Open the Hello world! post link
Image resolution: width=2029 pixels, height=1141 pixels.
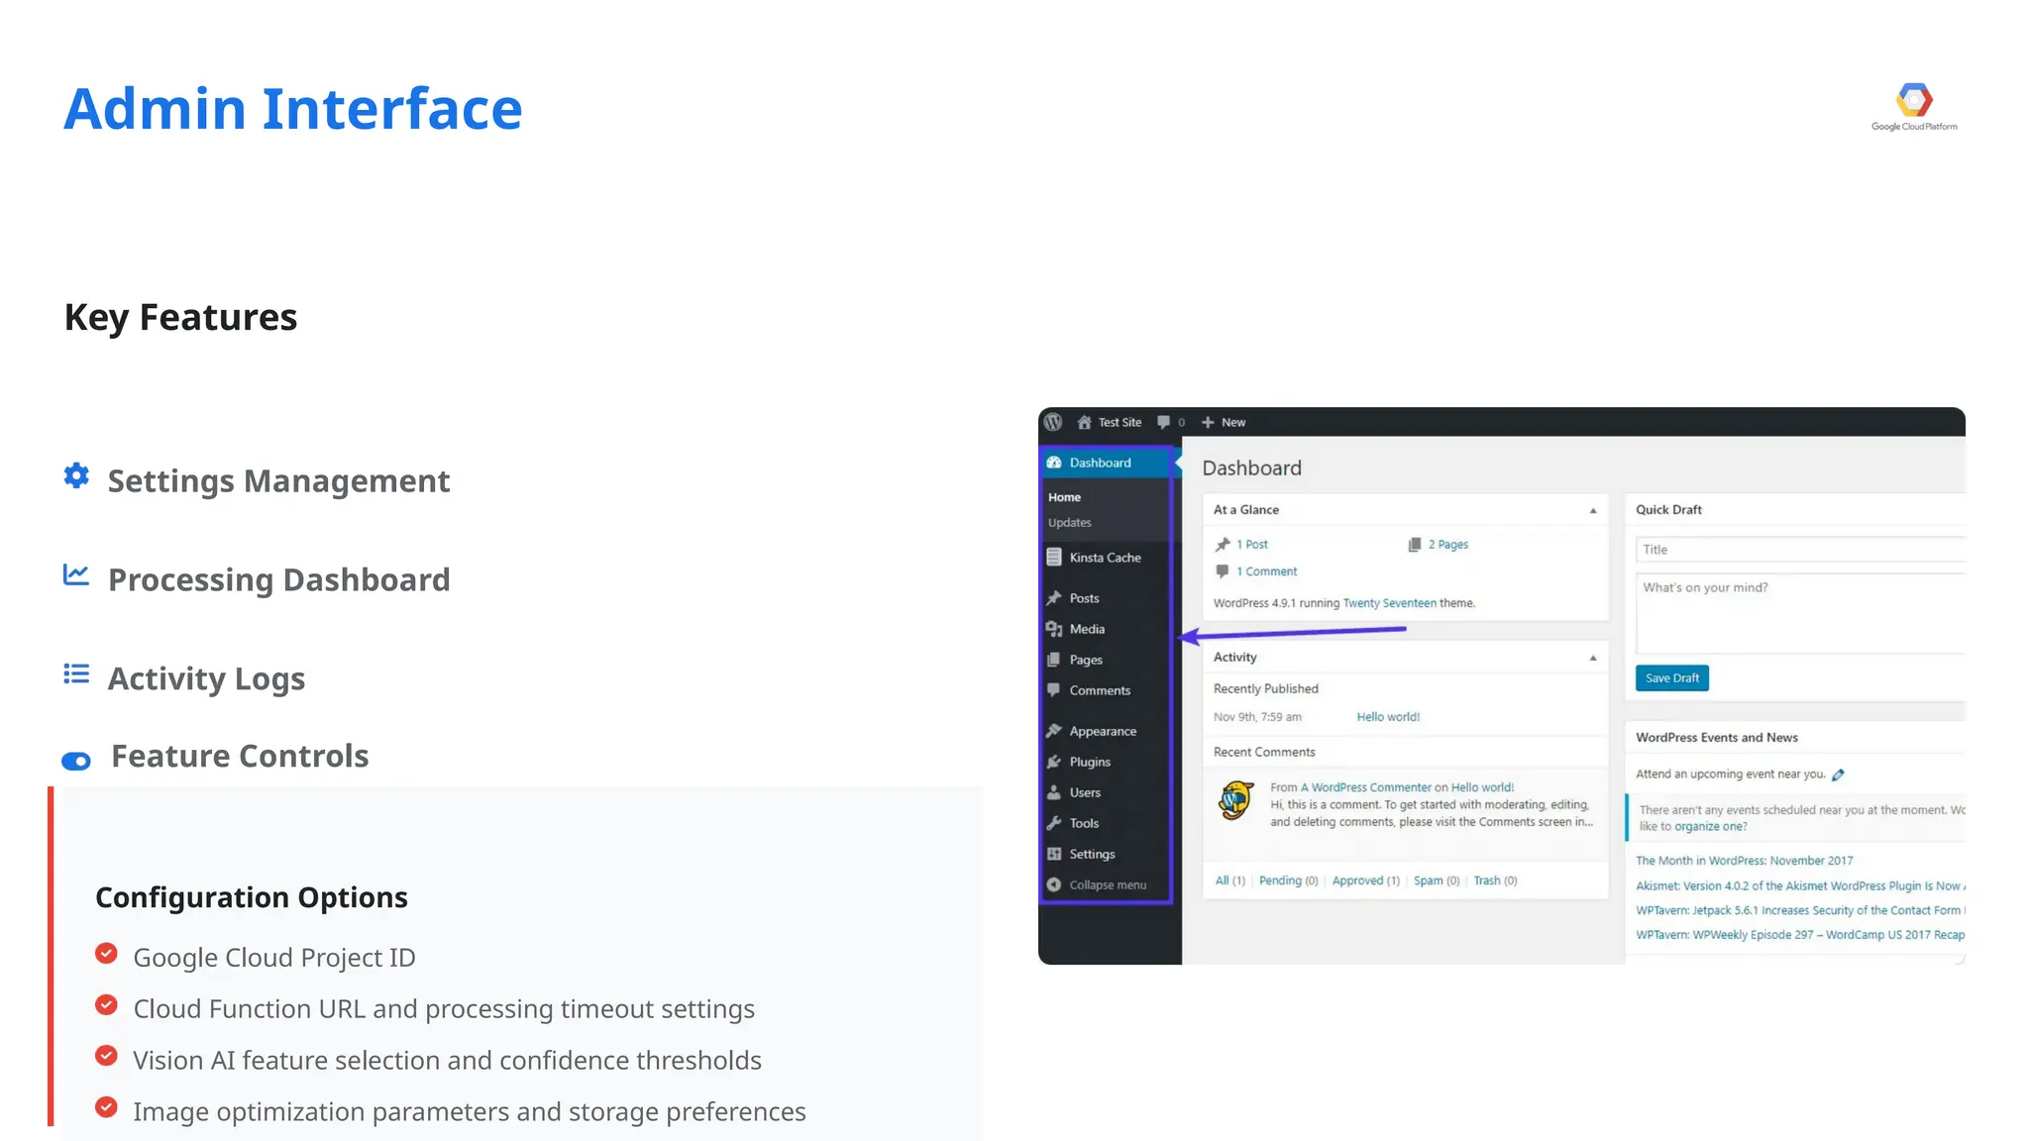point(1387,717)
